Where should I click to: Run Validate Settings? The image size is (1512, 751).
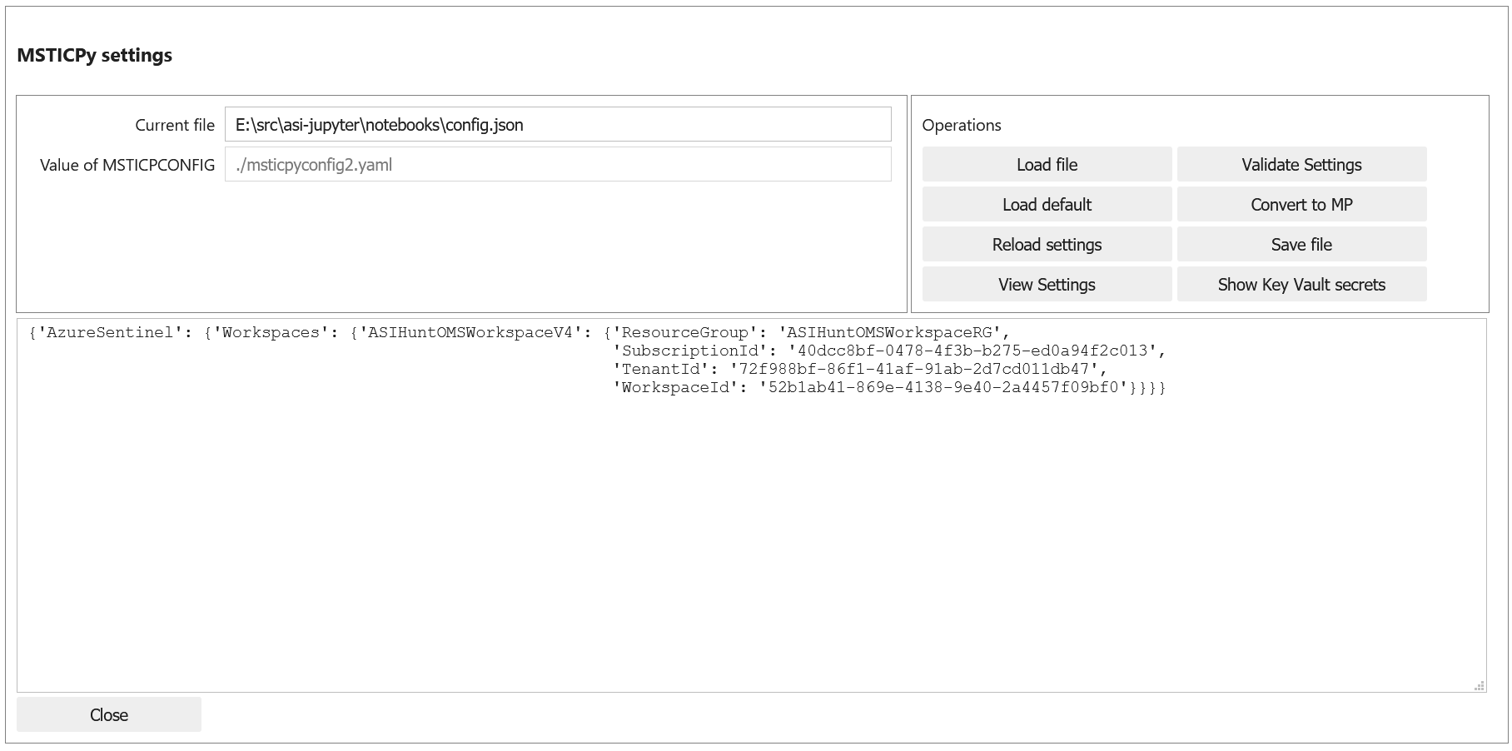pyautogui.click(x=1301, y=164)
